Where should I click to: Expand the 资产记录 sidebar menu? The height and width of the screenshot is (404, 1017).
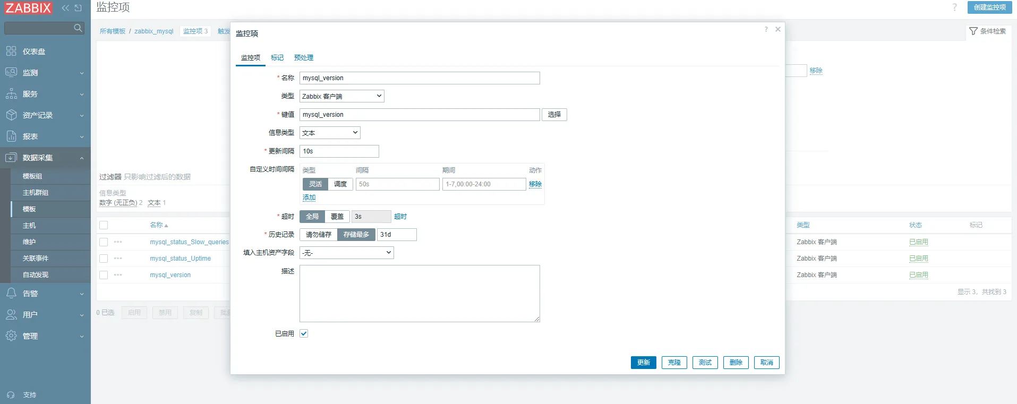click(82, 116)
